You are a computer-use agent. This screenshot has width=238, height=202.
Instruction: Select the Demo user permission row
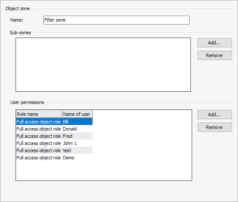pyautogui.click(x=54, y=158)
